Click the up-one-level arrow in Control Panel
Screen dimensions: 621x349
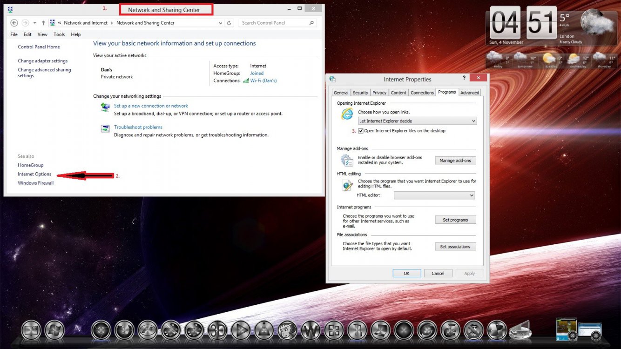(x=43, y=23)
